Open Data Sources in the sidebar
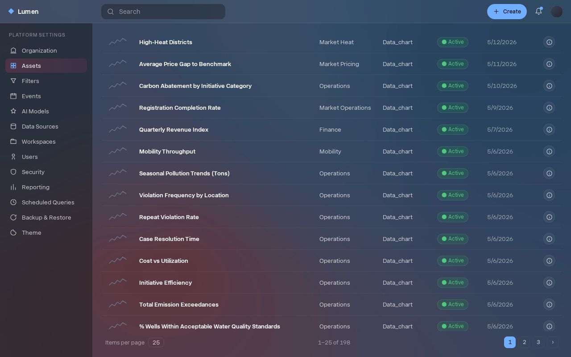The height and width of the screenshot is (357, 571). 46,126
